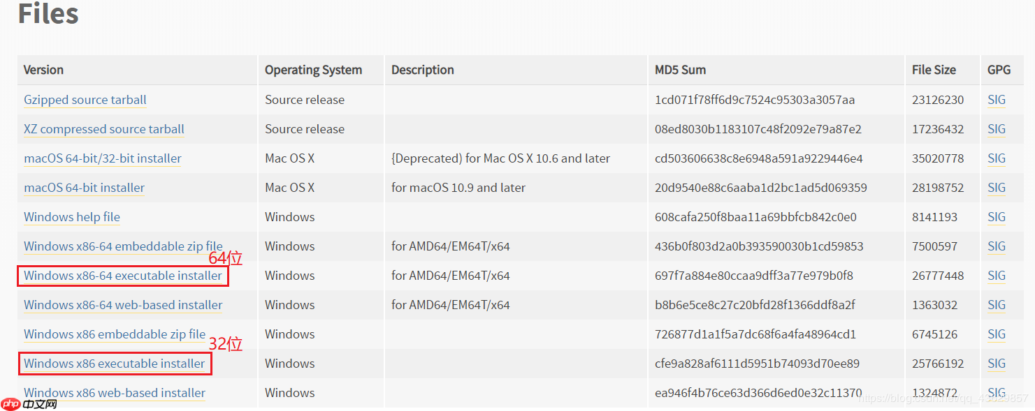The width and height of the screenshot is (1035, 411).
Task: Click Windows x86-64 executable installer link
Action: [123, 276]
